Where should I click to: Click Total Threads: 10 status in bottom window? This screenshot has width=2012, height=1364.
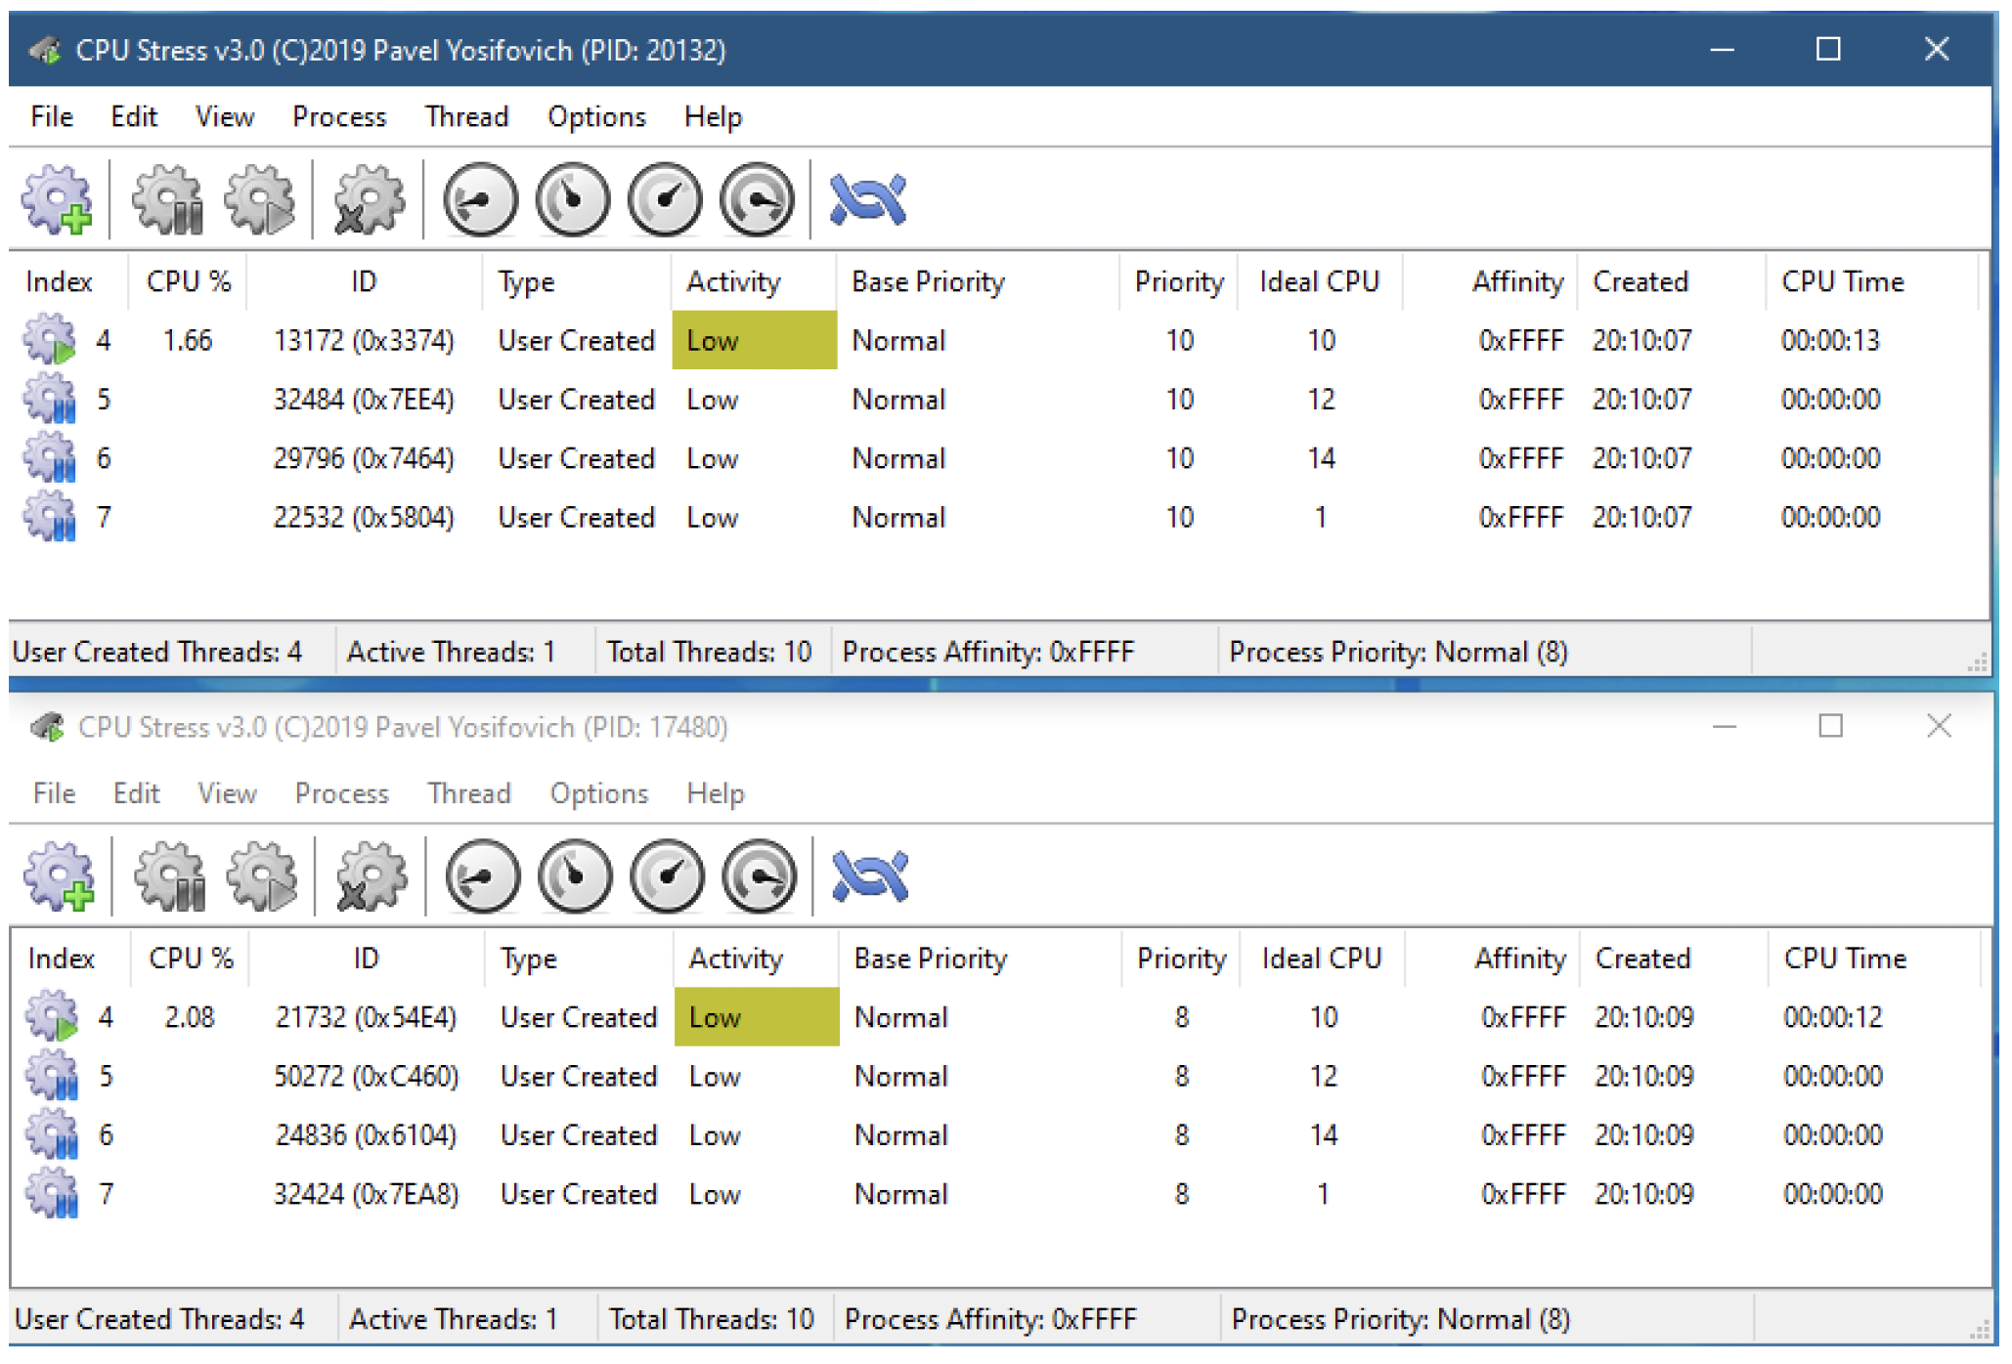click(x=711, y=1319)
